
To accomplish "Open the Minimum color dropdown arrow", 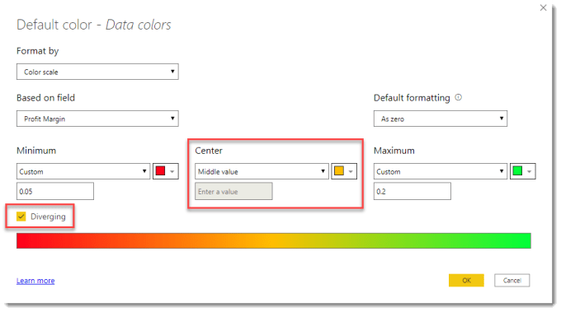I will [x=172, y=171].
